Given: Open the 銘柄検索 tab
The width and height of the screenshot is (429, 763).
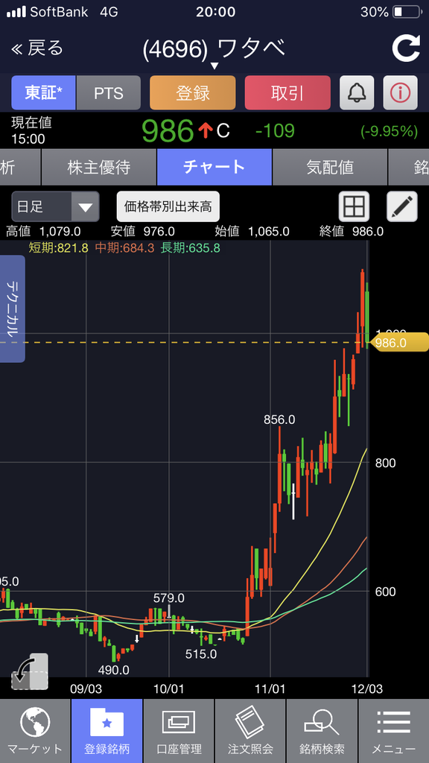Looking at the screenshot, I should pyautogui.click(x=322, y=731).
